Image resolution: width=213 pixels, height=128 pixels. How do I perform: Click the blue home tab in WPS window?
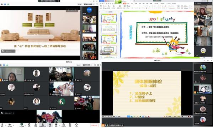click(102, 1)
